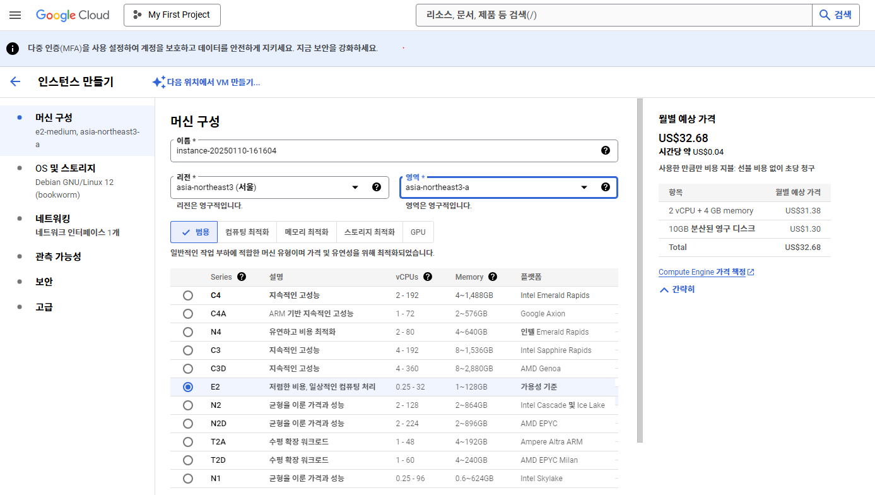The width and height of the screenshot is (875, 495).
Task: Select the N1 series radio button
Action: pos(188,479)
